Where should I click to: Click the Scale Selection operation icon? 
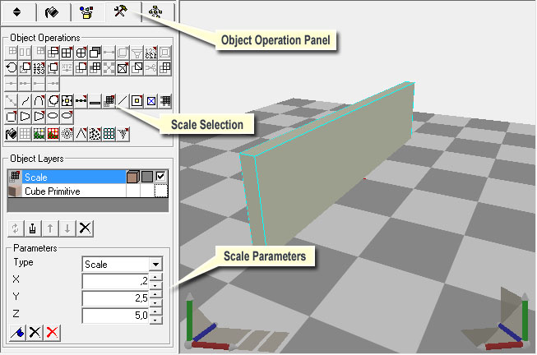coord(109,100)
